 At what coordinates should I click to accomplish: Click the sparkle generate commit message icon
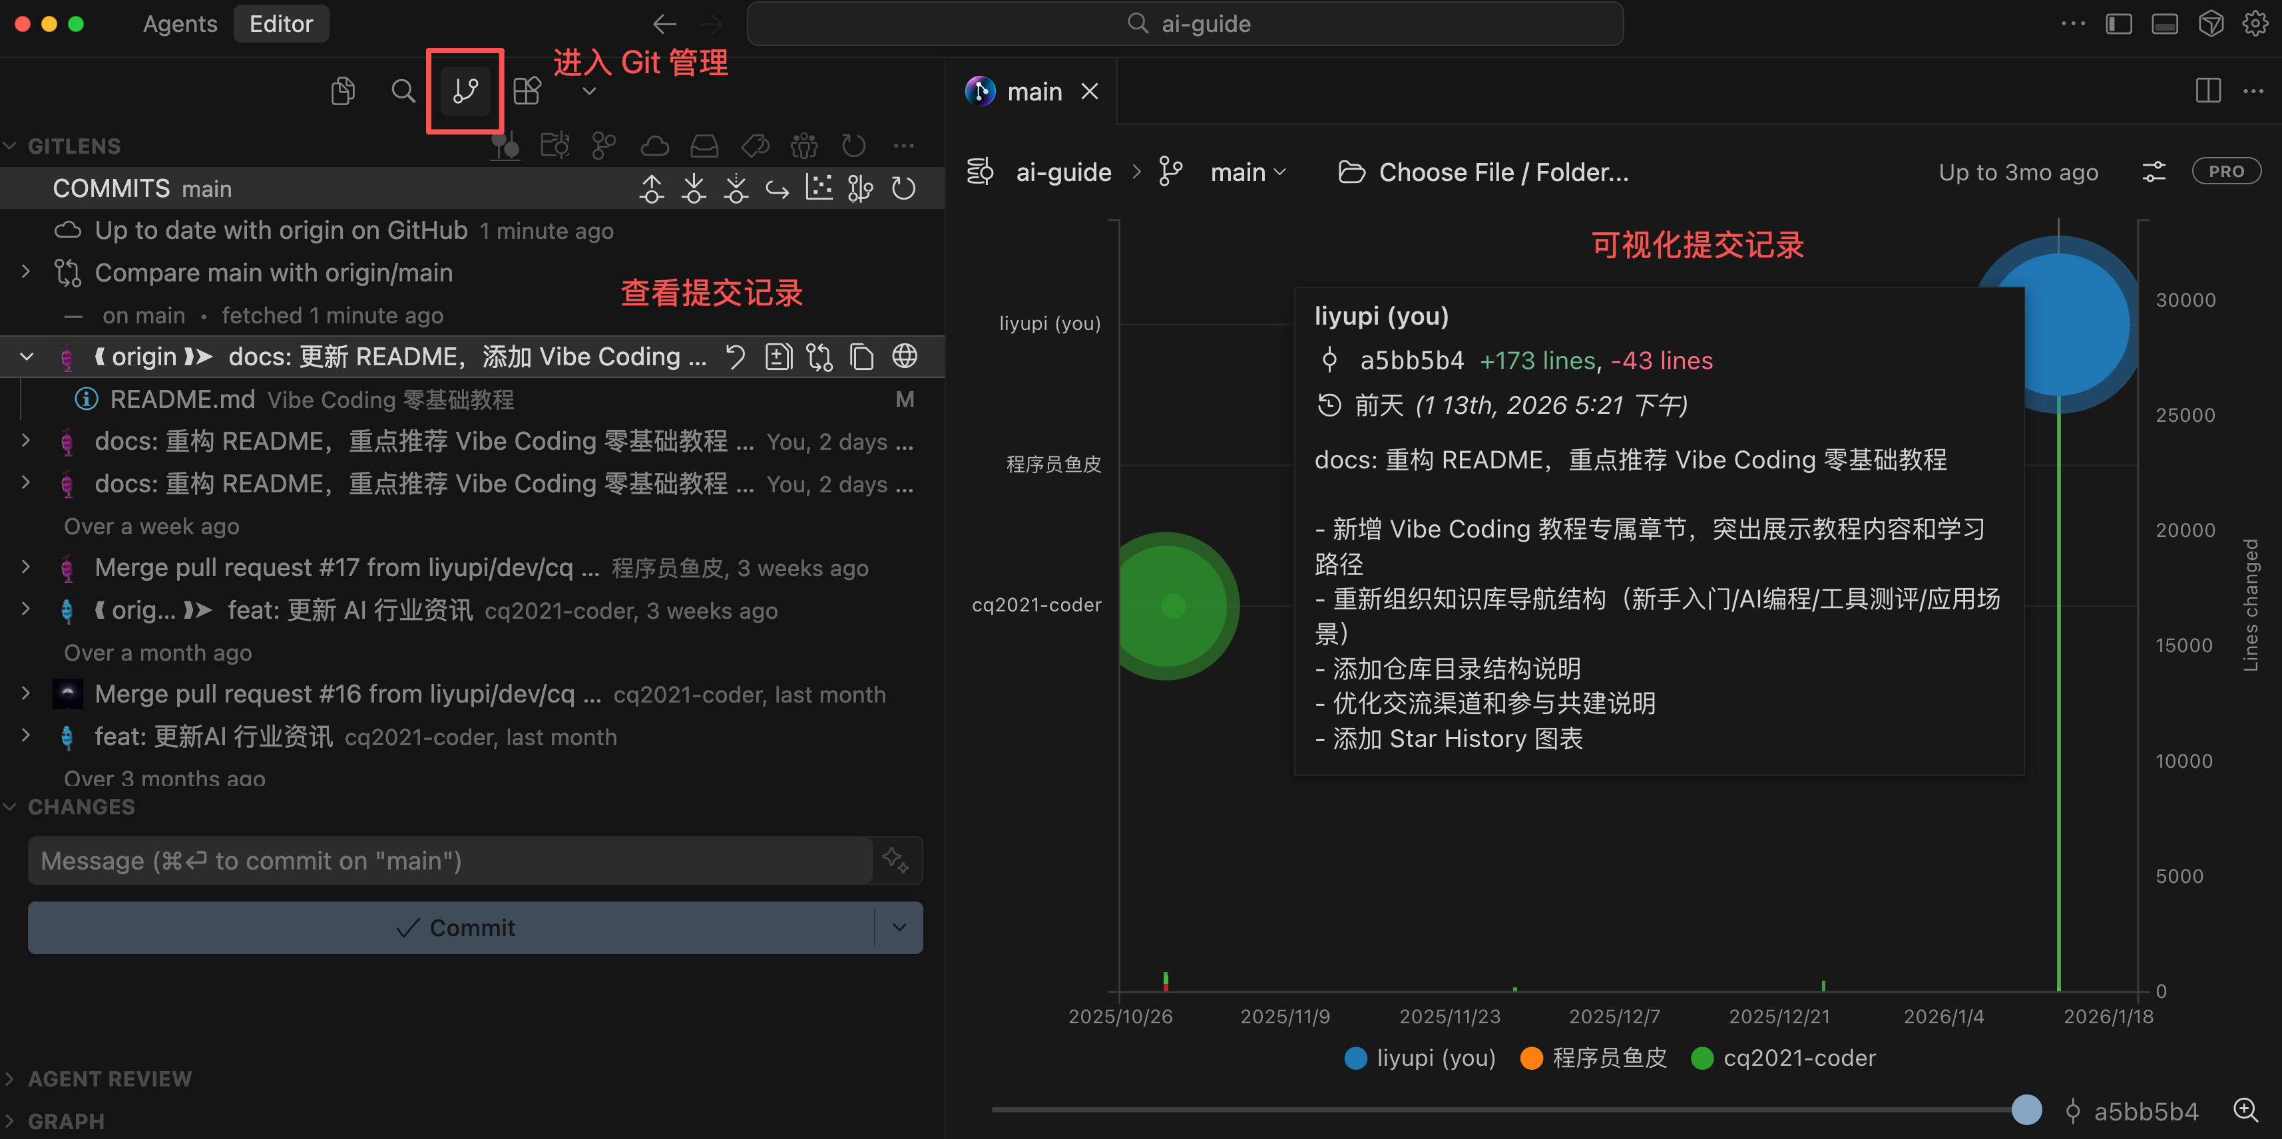(x=895, y=859)
